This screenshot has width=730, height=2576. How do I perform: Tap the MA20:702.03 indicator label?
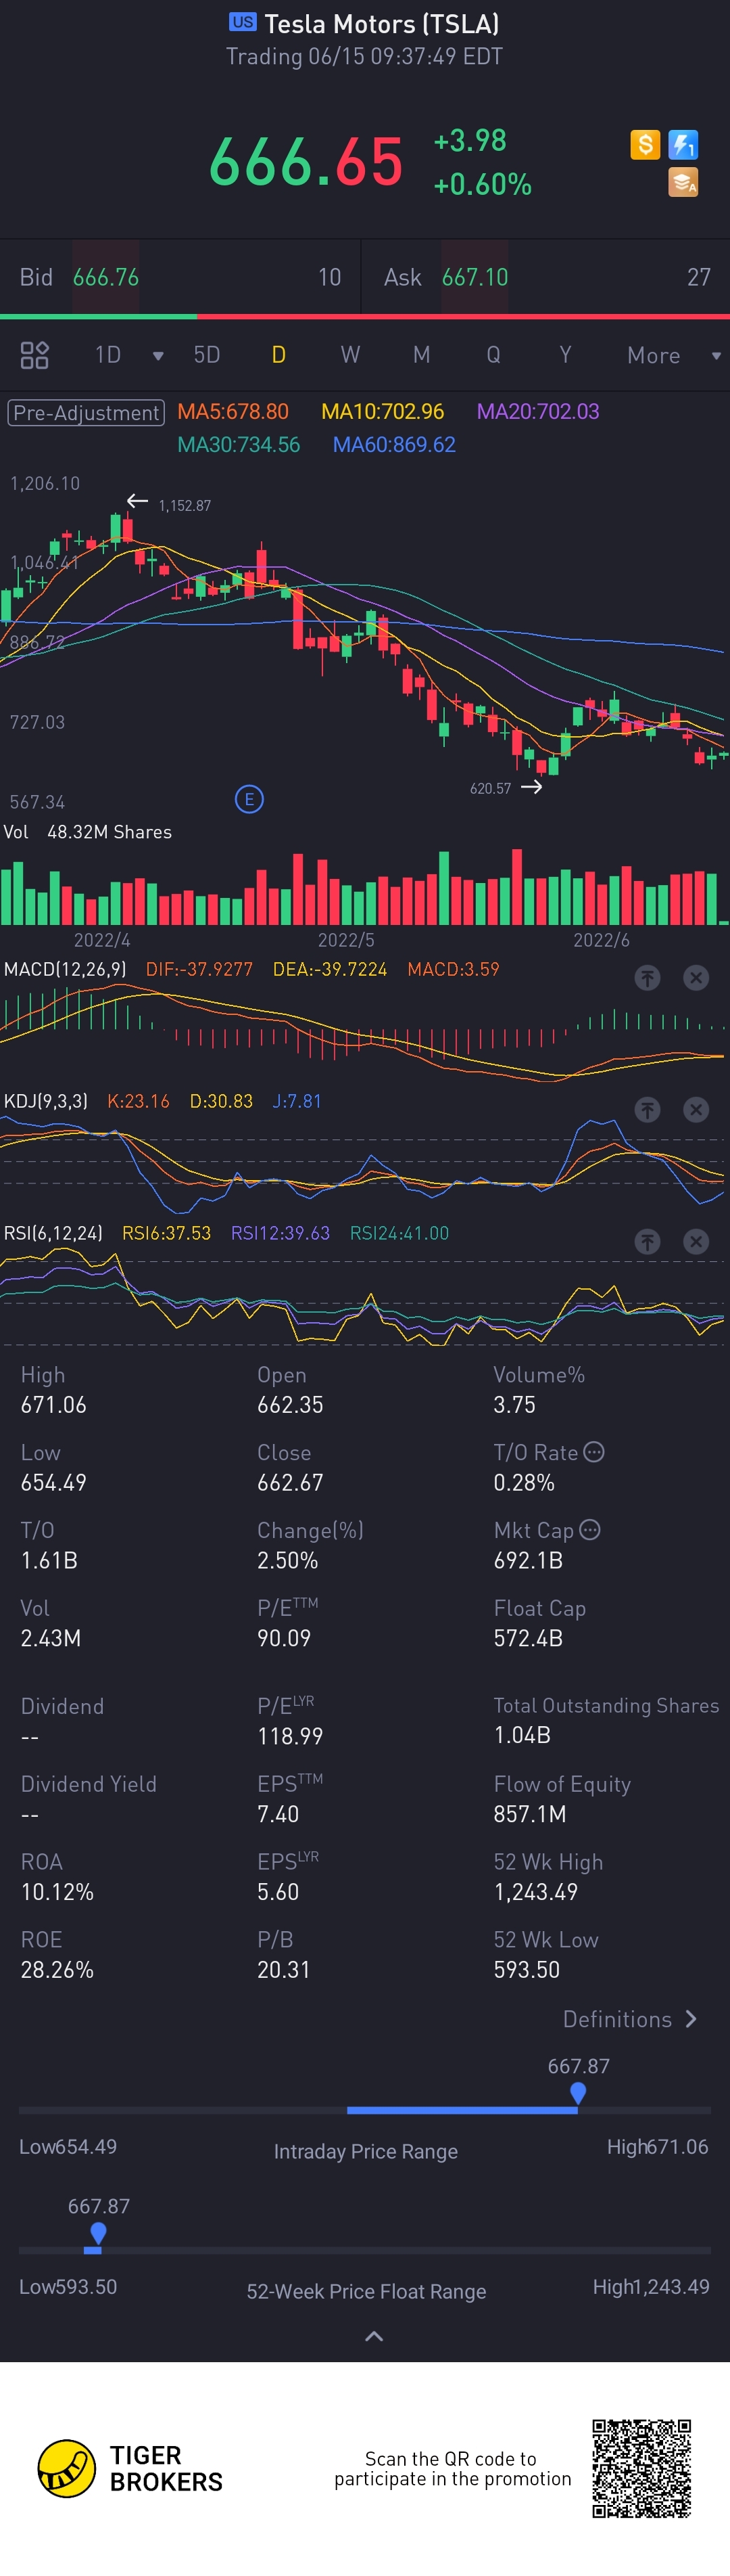(x=538, y=412)
